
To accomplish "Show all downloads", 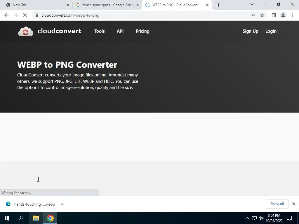I will click(x=277, y=204).
